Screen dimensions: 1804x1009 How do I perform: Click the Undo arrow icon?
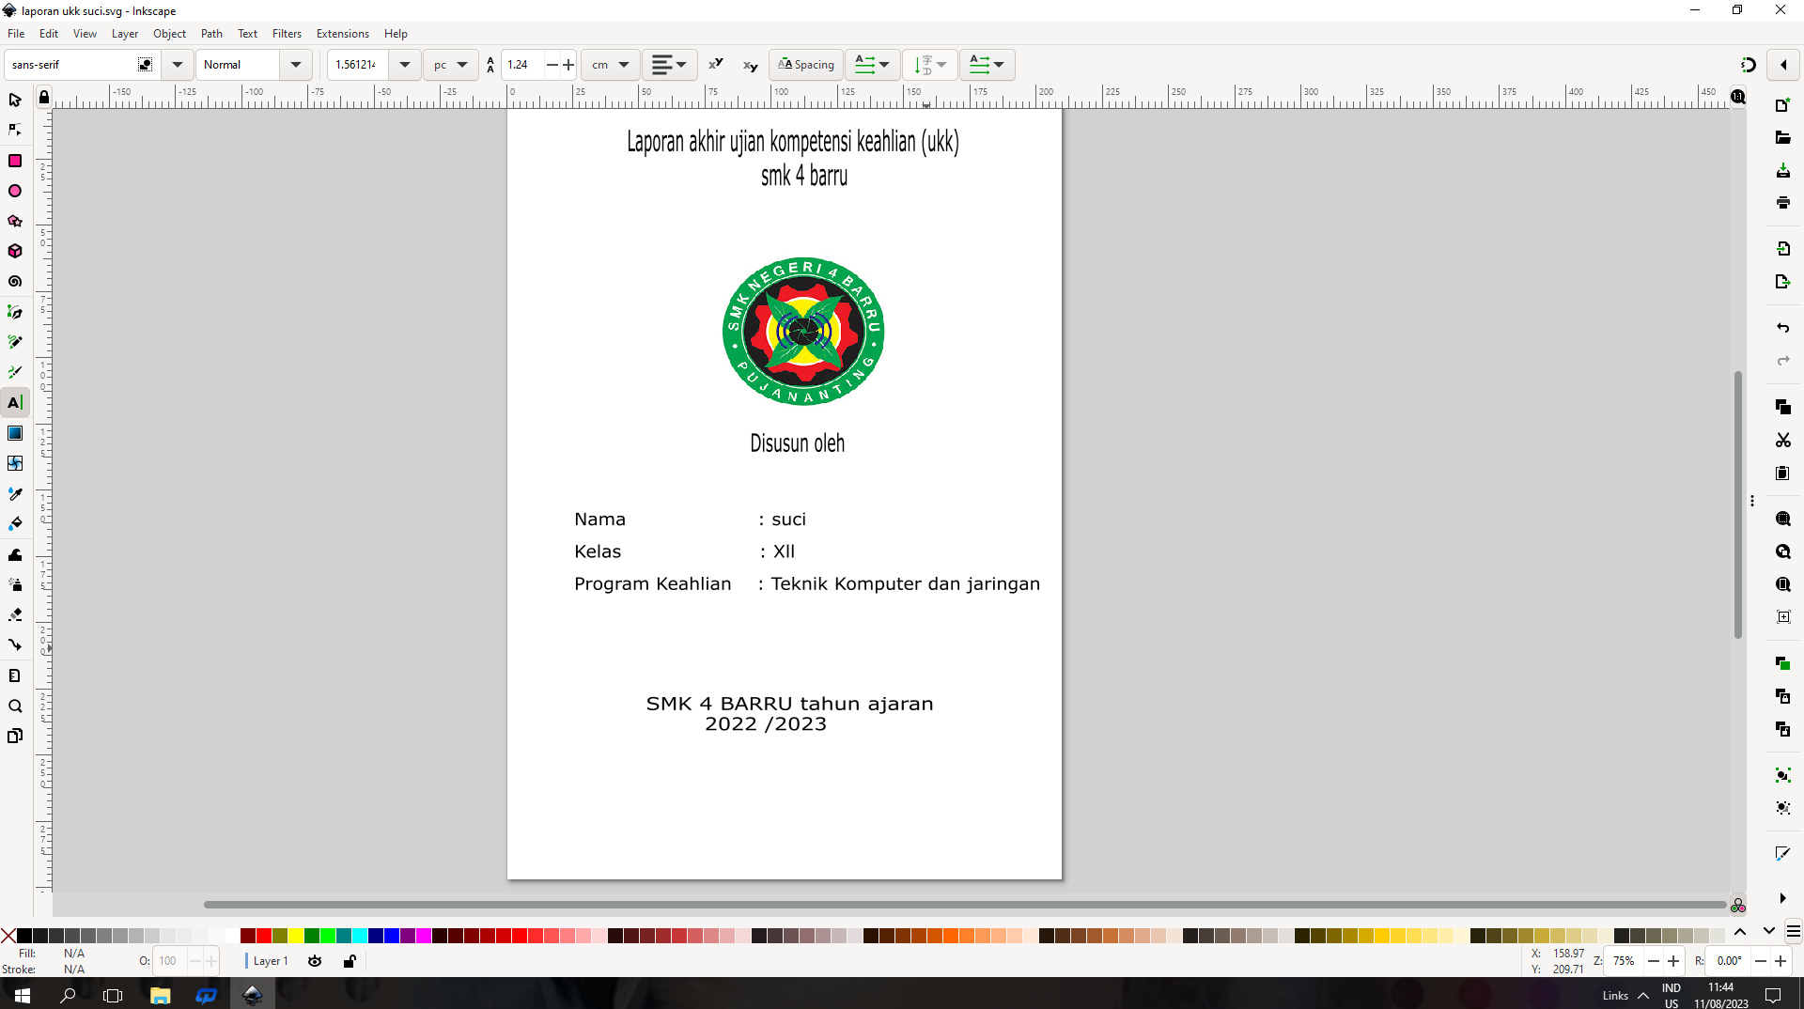coord(1783,328)
